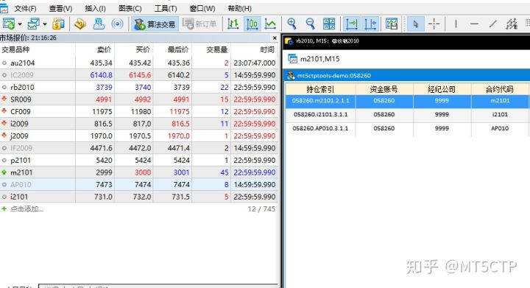Screen dimensions: 530x288
Task: Zoom in the chart
Action: coord(291,24)
